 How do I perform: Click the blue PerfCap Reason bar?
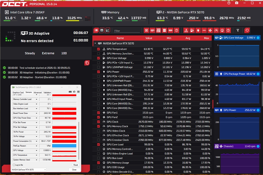point(64,146)
